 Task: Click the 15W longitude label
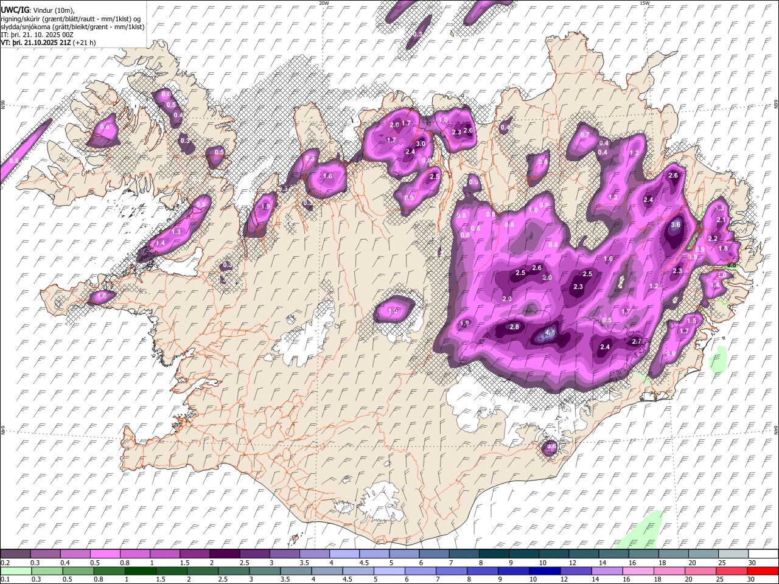pos(645,3)
